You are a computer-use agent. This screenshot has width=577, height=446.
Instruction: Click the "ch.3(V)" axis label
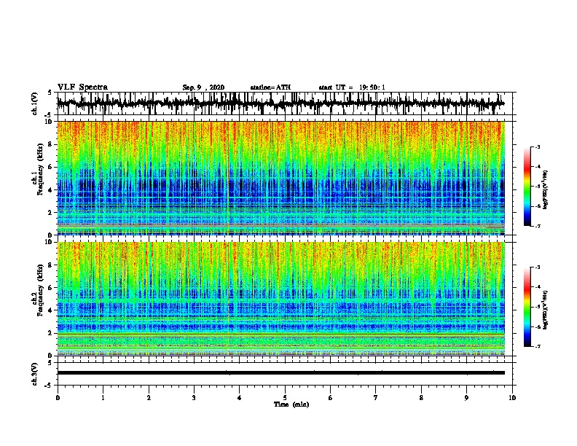(x=35, y=375)
